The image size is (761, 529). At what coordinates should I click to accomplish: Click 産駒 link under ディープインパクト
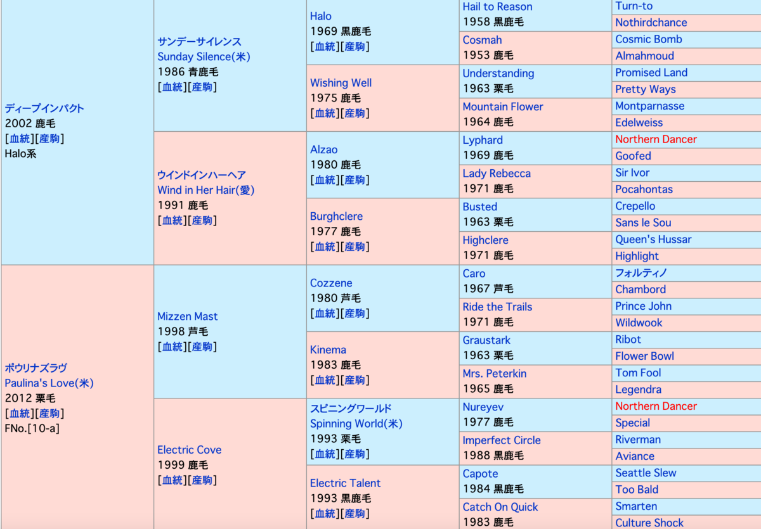(x=49, y=139)
